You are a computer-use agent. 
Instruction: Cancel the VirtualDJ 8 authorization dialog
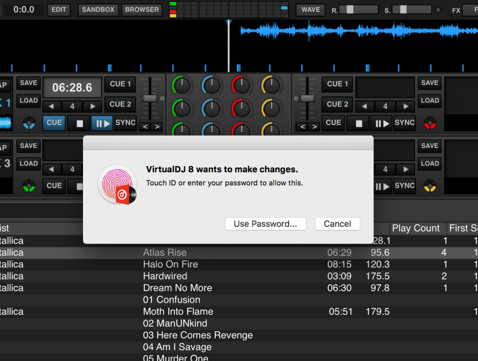point(337,224)
